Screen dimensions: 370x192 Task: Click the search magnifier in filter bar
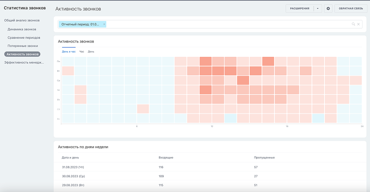click(353, 24)
